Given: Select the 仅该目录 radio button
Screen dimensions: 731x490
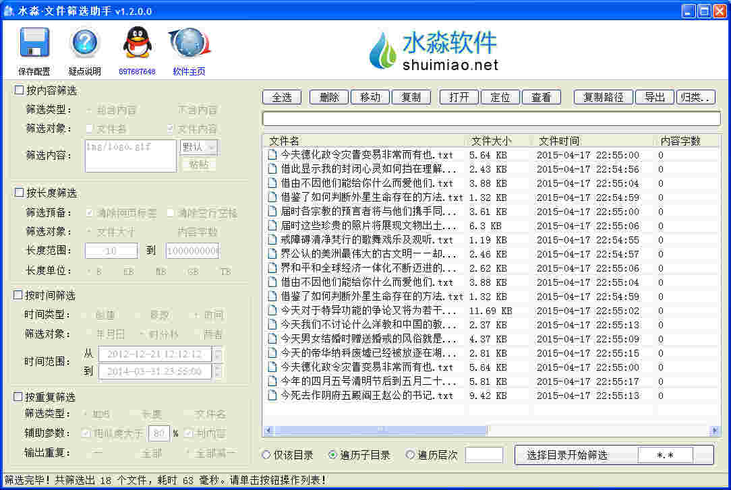Looking at the screenshot, I should pyautogui.click(x=266, y=454).
